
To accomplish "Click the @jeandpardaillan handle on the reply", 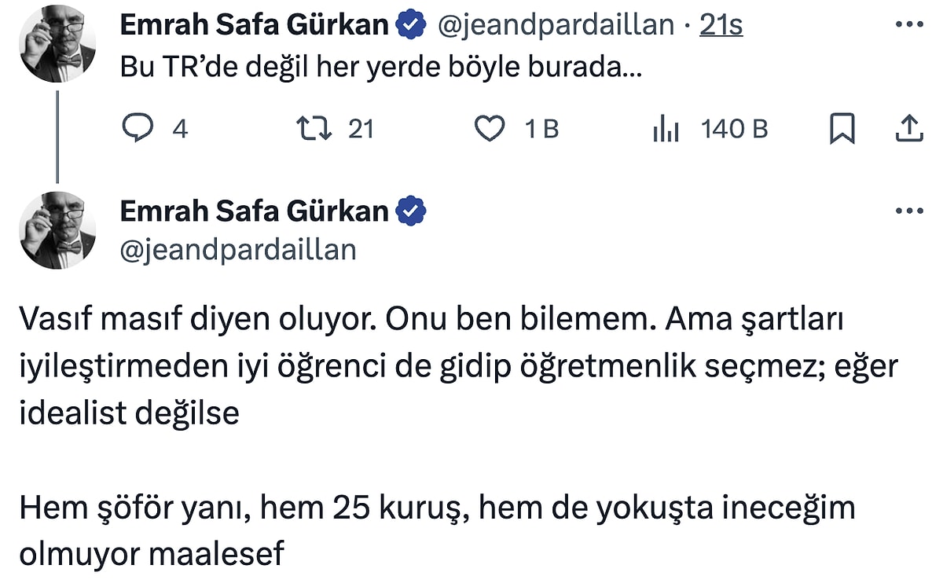I will coord(237,250).
